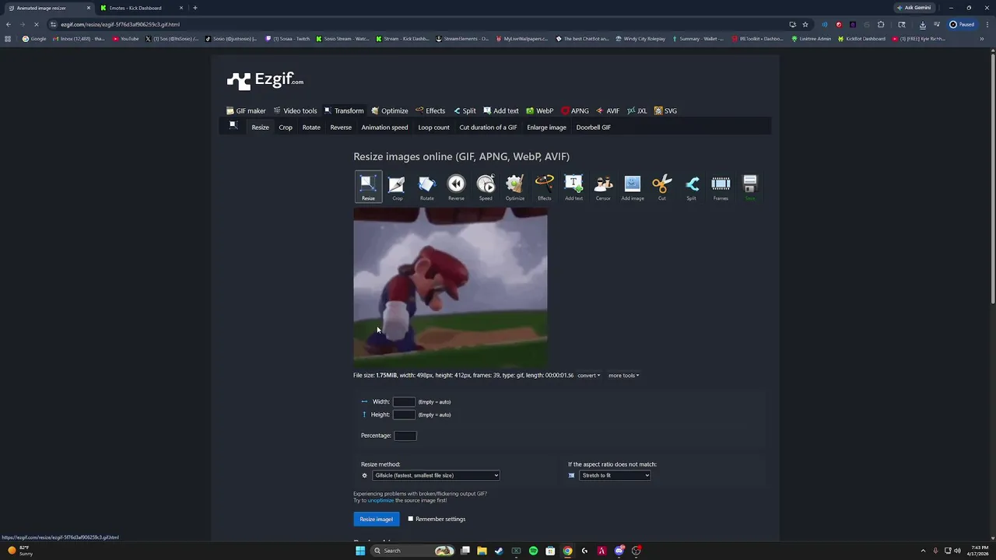The width and height of the screenshot is (996, 560).
Task: Select the Crop tool icon
Action: [397, 187]
